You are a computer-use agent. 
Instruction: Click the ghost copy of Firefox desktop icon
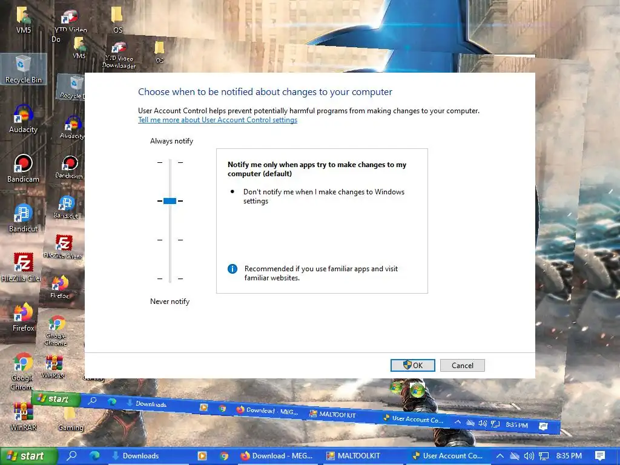60,286
